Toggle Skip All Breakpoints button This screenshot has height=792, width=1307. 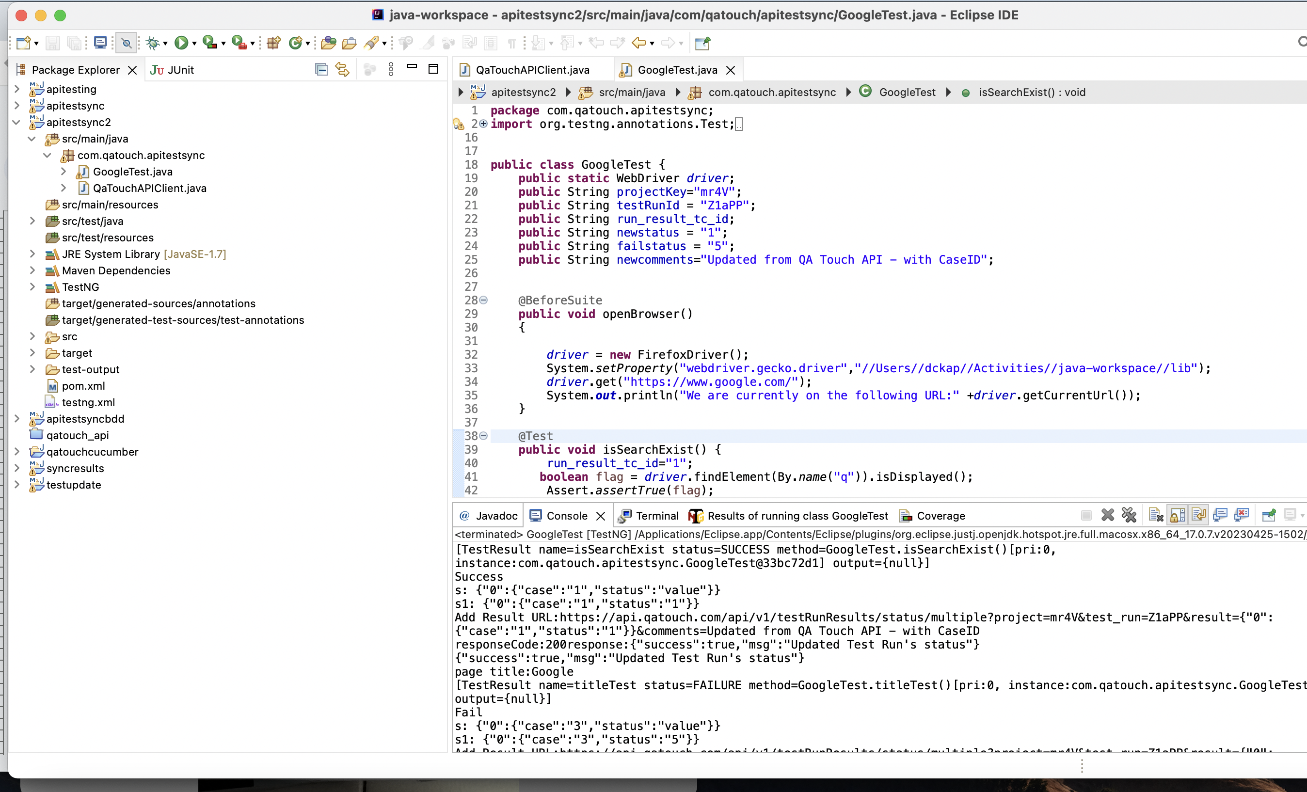tap(126, 43)
